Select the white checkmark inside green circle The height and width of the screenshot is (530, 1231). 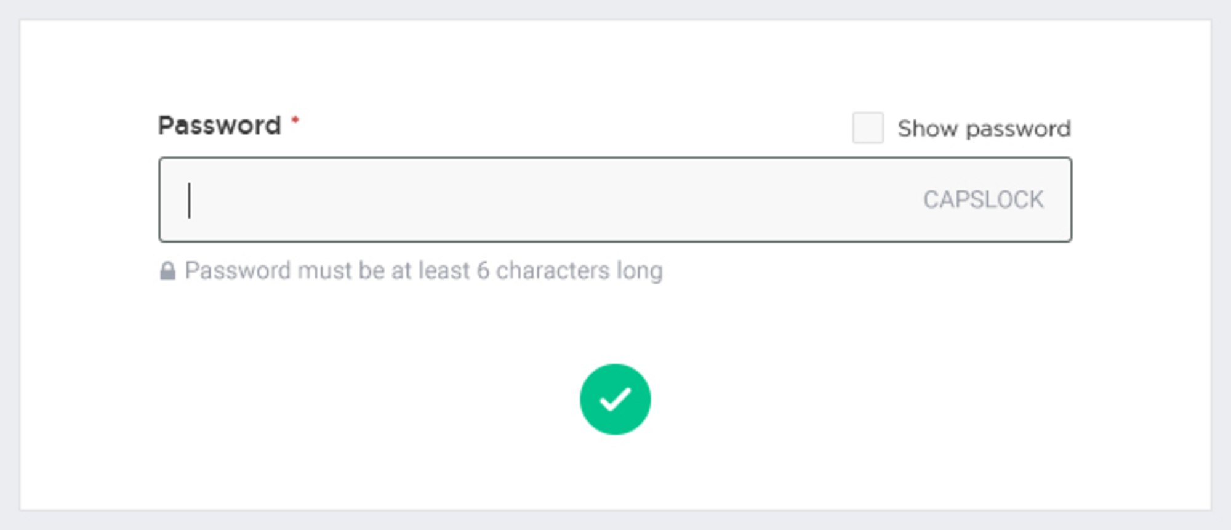coord(615,400)
